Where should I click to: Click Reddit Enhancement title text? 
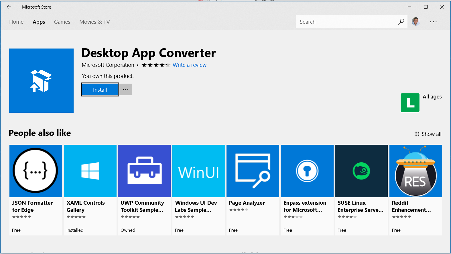(x=411, y=206)
